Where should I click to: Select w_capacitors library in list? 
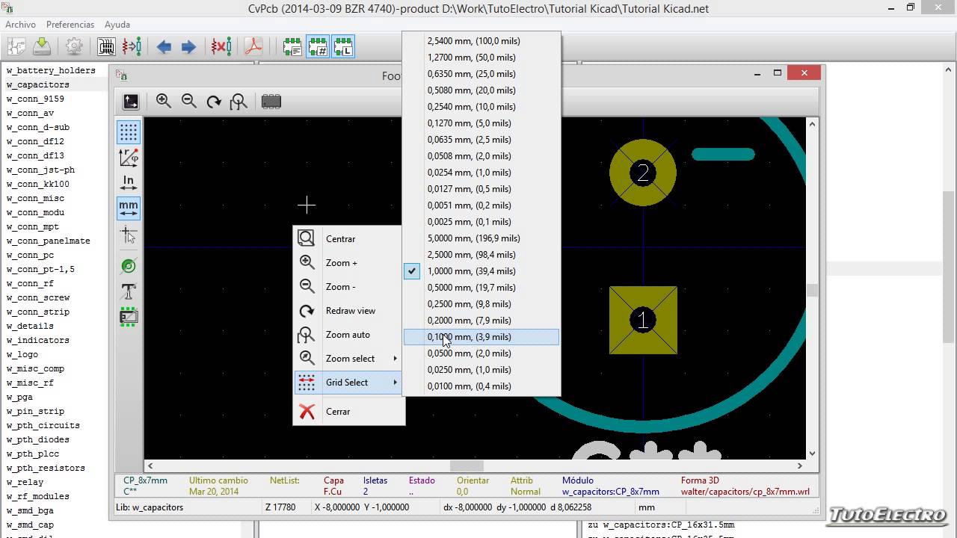[x=37, y=84]
